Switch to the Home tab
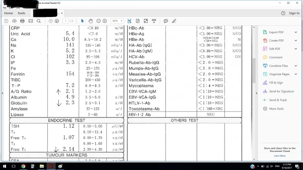This screenshot has width=303, height=170. coord(8,13)
